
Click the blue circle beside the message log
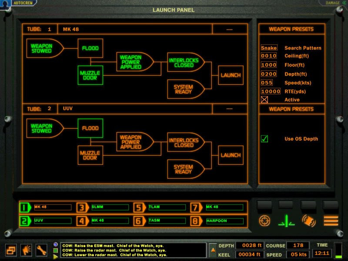point(56,244)
